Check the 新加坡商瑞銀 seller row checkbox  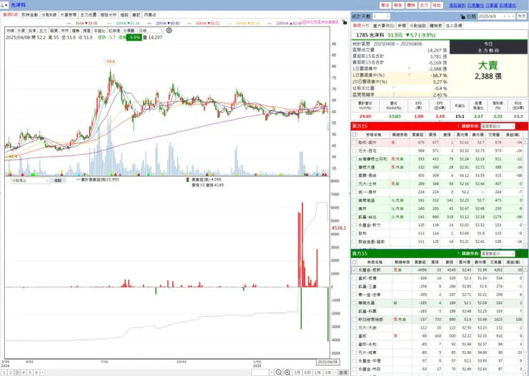pos(354,320)
